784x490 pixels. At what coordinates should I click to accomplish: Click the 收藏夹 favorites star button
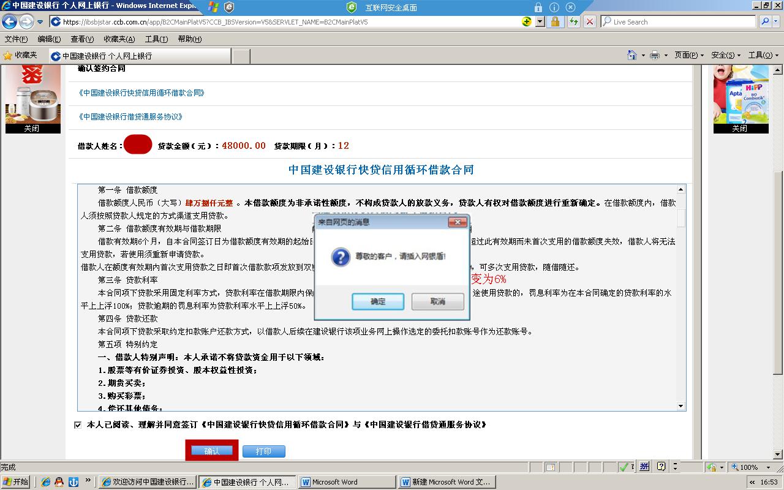pos(21,55)
